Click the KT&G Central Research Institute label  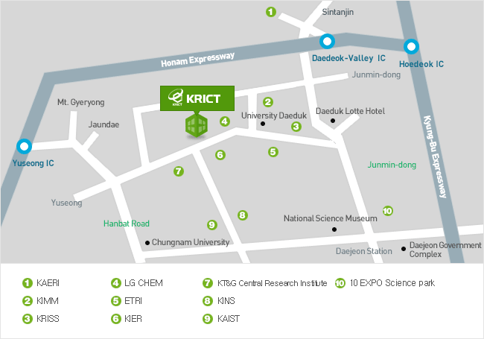click(x=272, y=283)
